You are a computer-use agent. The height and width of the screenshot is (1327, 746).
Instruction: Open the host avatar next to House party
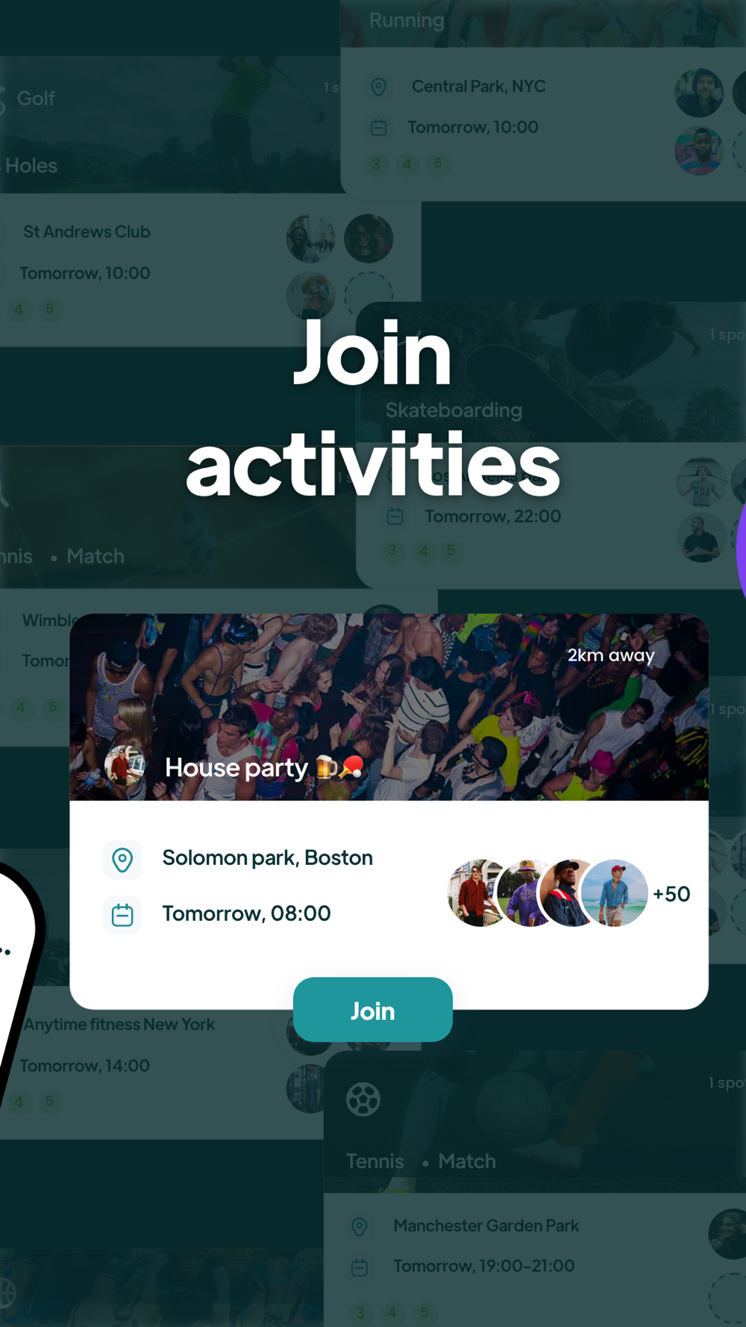[x=125, y=766]
